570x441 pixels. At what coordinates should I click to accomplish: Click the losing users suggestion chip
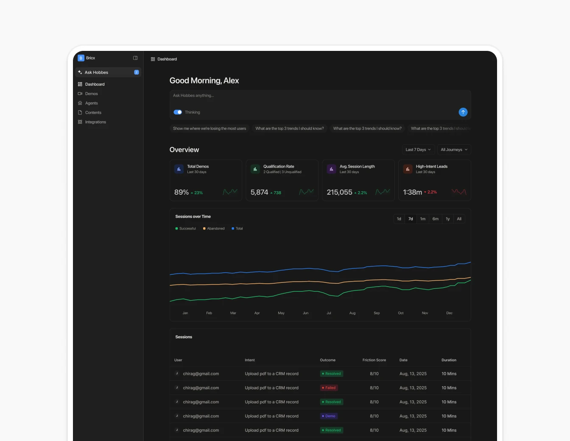point(210,128)
